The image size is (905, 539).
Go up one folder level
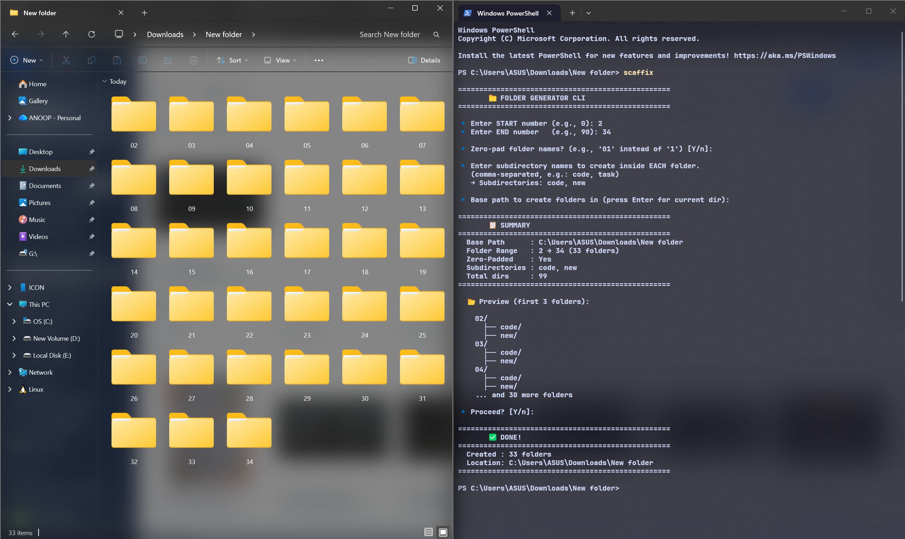point(66,34)
